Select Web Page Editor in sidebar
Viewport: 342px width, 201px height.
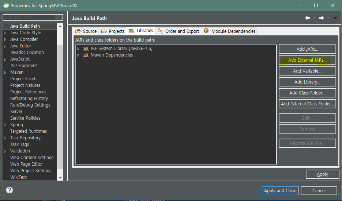pyautogui.click(x=26, y=164)
